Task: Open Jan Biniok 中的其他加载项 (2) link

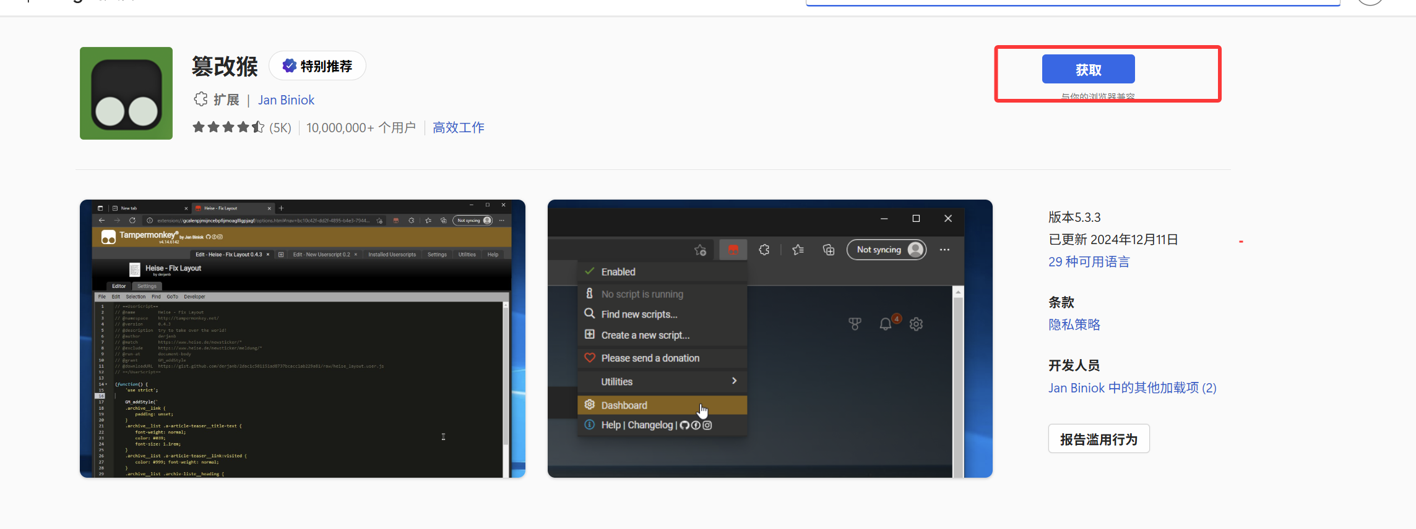Action: click(x=1133, y=388)
